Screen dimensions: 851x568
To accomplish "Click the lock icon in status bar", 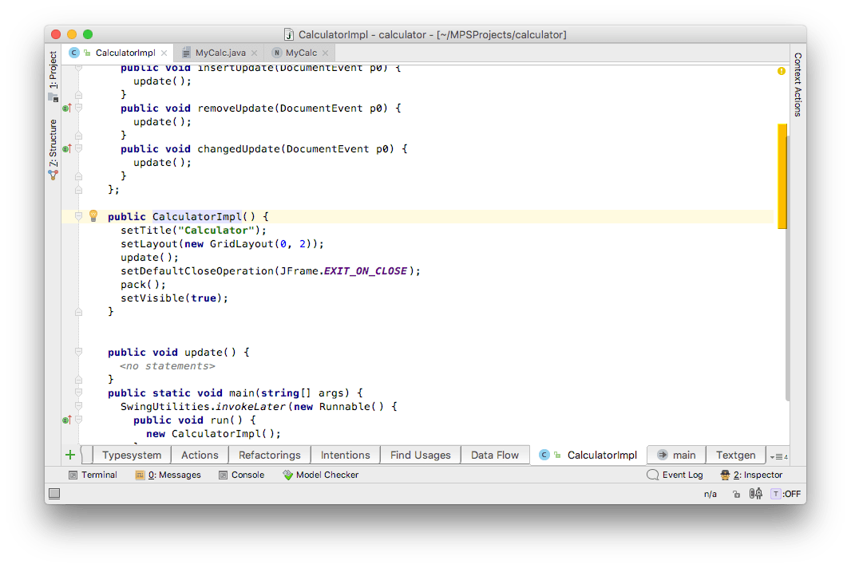I will point(735,494).
